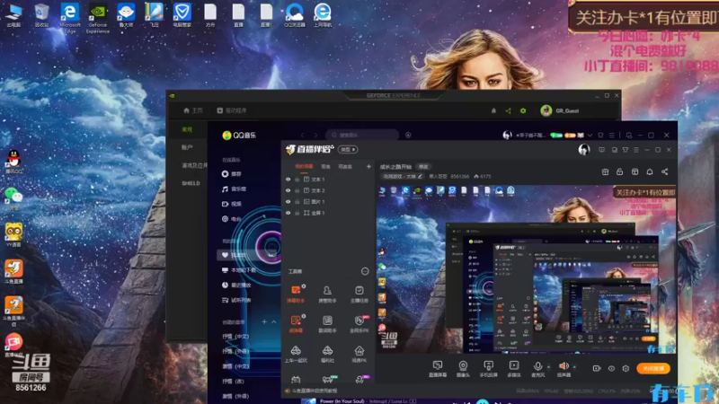Screen dimensions: 719x404
Task: Open 本地和下载 in QQ音乐 sidebar
Action: tap(239, 270)
